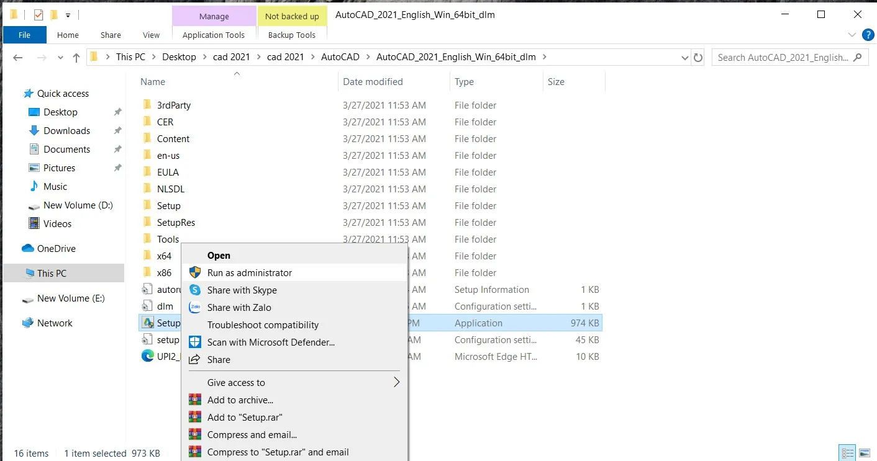877x461 pixels.
Task: Navigate back using the back arrow
Action: pos(17,56)
